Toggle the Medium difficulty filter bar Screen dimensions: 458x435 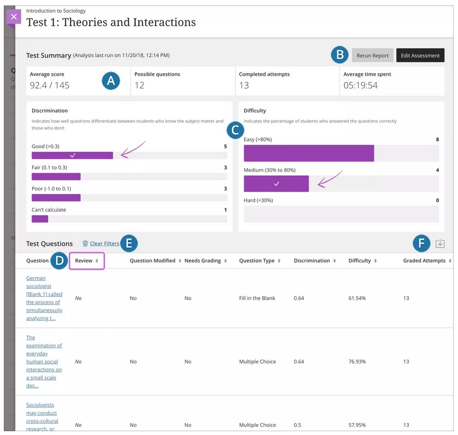276,183
